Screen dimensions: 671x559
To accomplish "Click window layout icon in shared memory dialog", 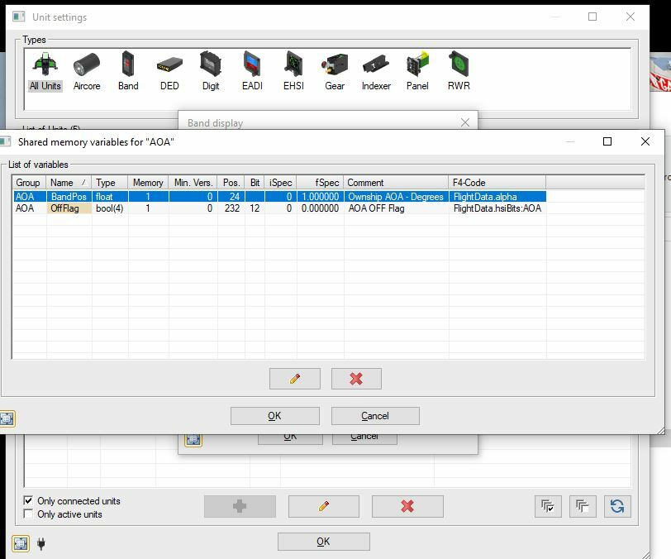I will [7, 418].
